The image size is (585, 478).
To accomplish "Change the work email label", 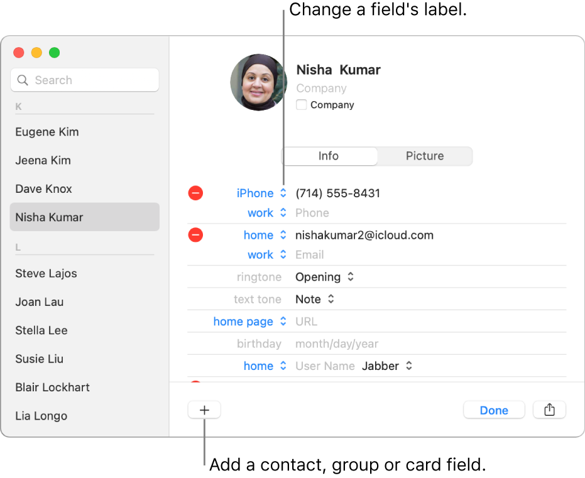I will (x=267, y=254).
